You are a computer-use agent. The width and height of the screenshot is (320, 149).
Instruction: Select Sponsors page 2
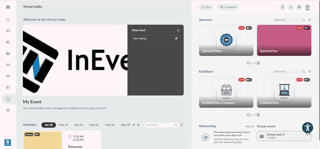coord(255,63)
